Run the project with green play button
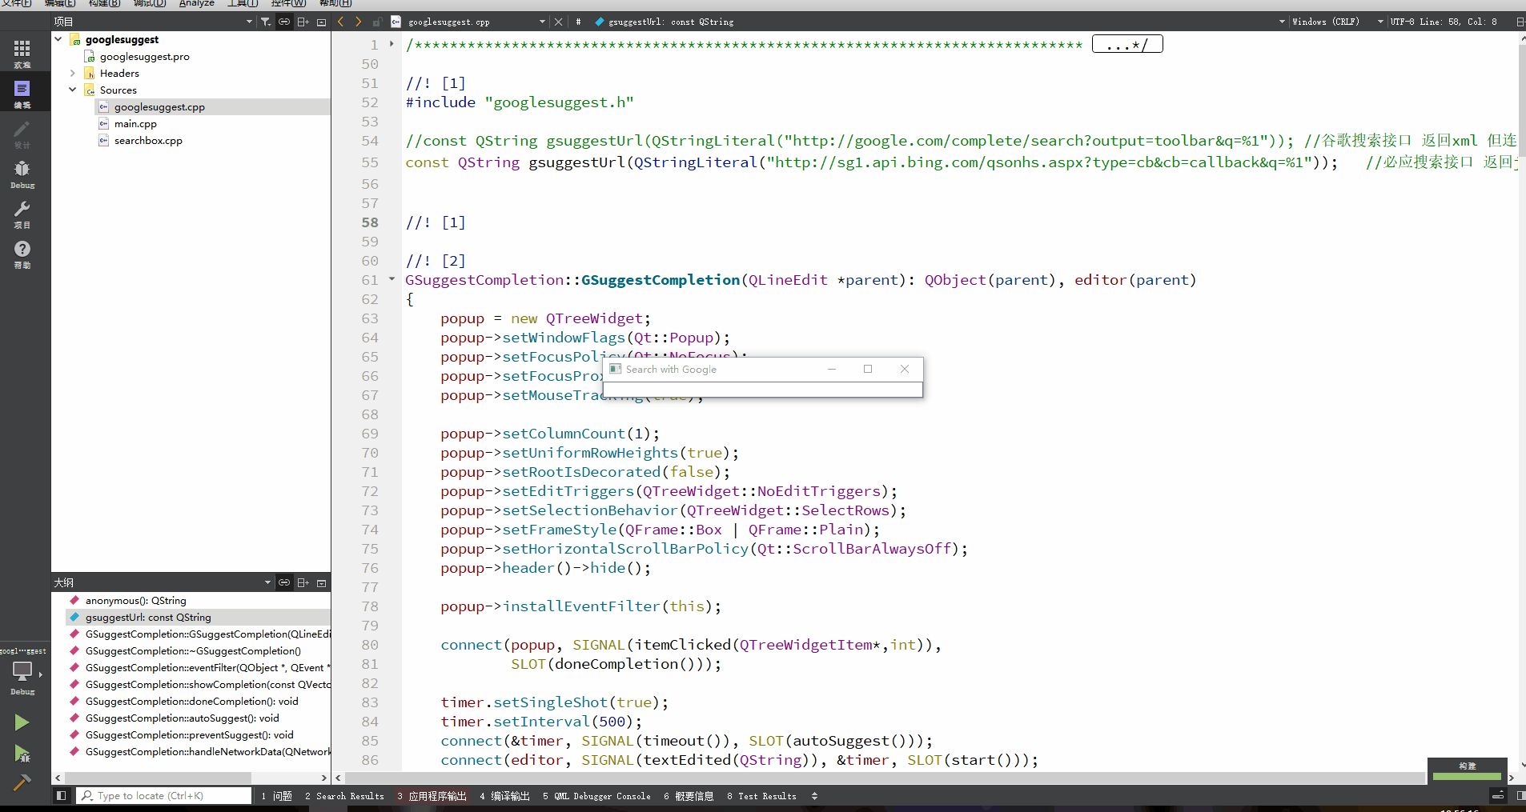The width and height of the screenshot is (1526, 812). tap(22, 722)
